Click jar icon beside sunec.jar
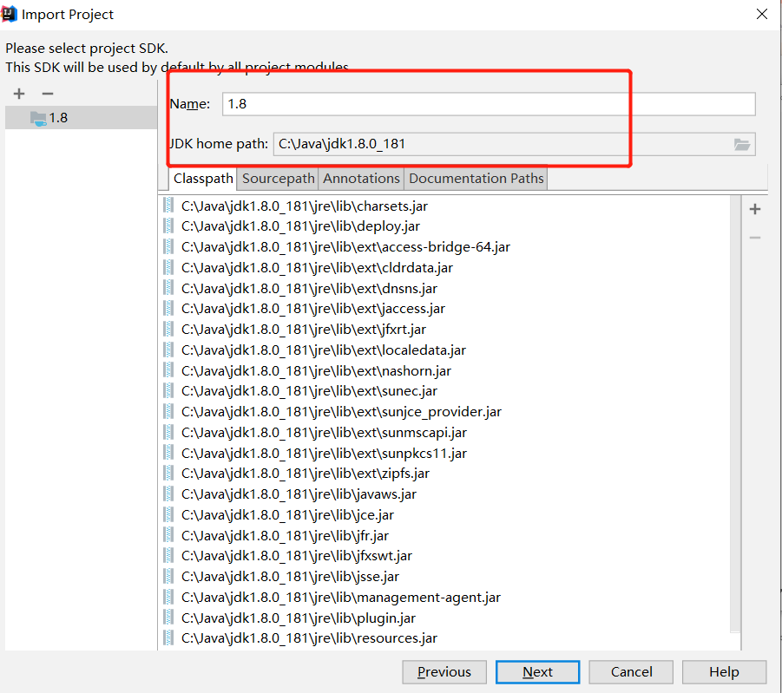This screenshot has height=693, width=782. (168, 390)
